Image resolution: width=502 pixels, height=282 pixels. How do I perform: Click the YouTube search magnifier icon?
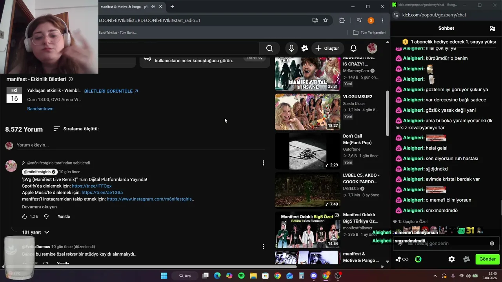coord(269,48)
